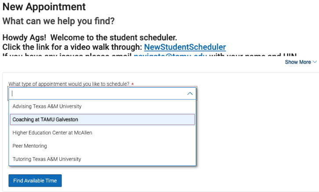
Task: Select the Peer Mentoring option
Action: [x=29, y=146]
